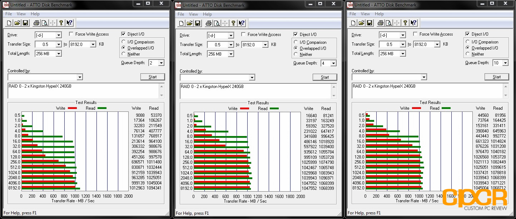Image resolution: width=516 pixels, height=219 pixels.
Task: Click question mark icon in Queue Depth 2 window
Action: click(61, 23)
